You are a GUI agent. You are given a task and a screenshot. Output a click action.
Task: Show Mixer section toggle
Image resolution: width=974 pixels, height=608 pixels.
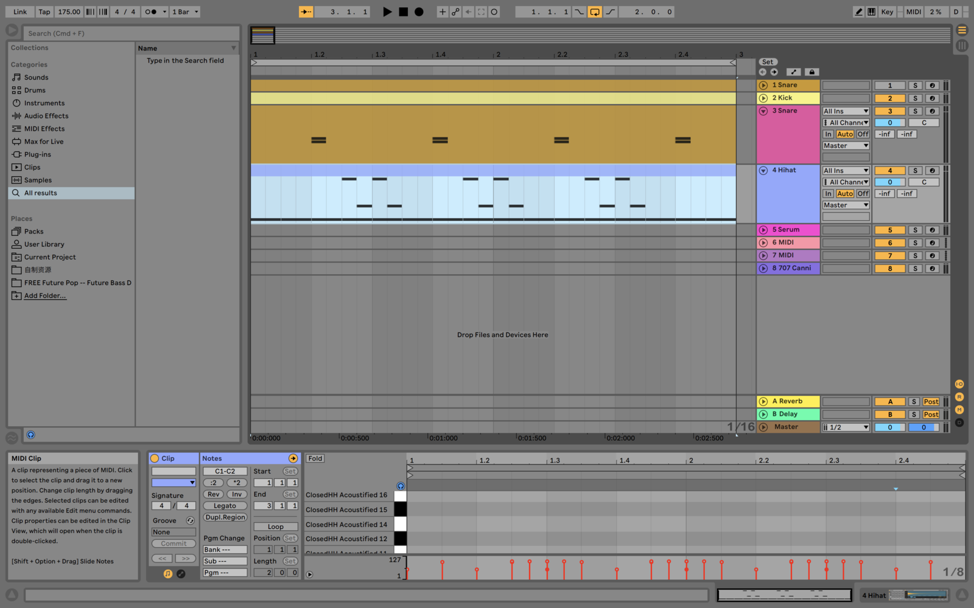pos(959,410)
